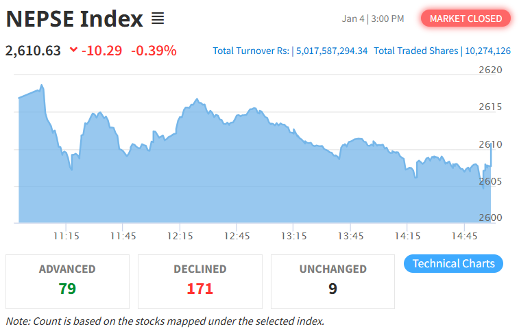Select the DECLINED stocks count card
The height and width of the screenshot is (333, 519).
point(200,281)
